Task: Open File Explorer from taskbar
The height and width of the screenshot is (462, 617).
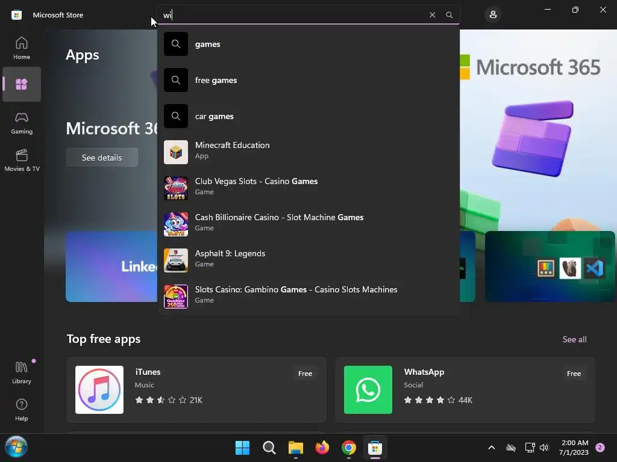Action: click(295, 448)
